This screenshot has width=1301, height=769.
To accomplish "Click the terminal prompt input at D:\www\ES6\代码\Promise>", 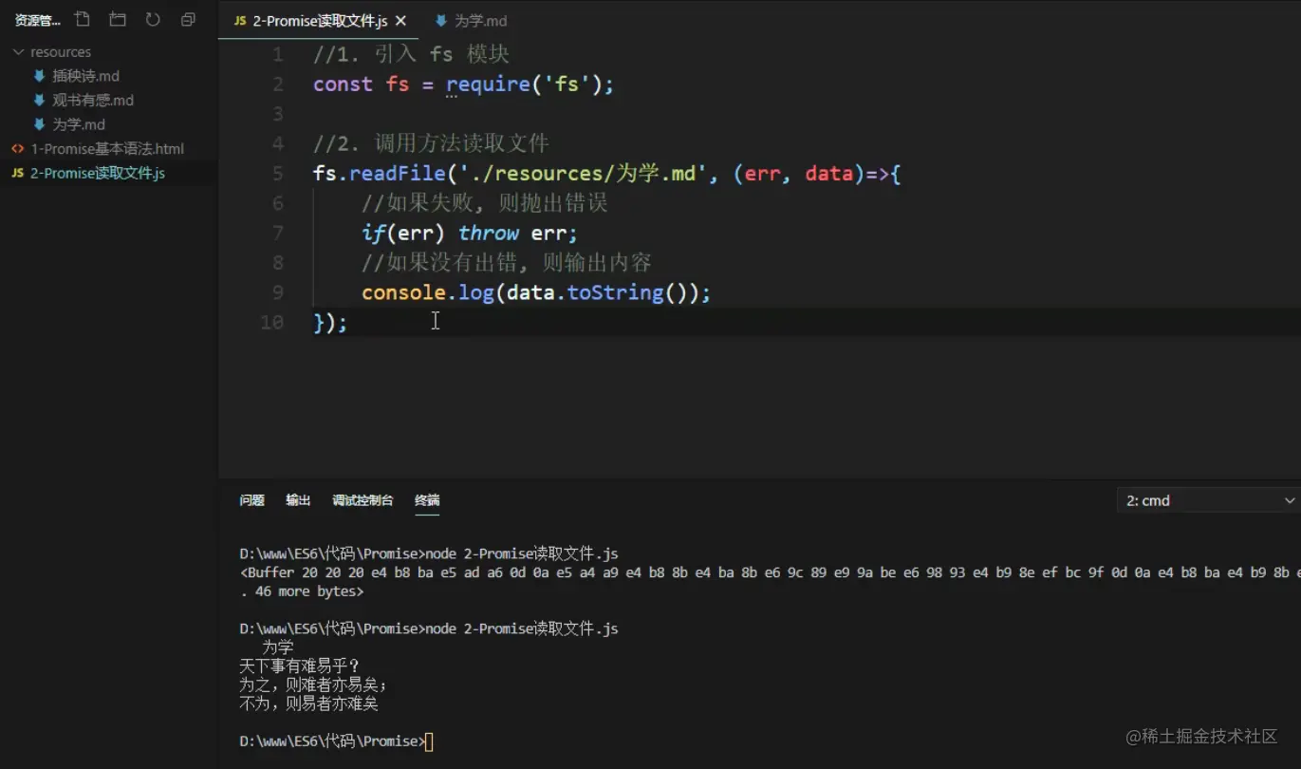I will [430, 741].
